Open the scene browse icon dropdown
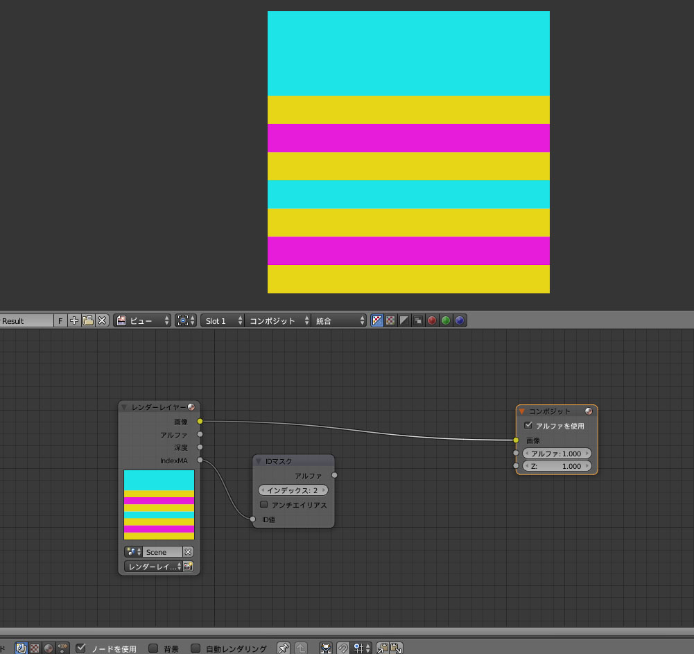This screenshot has width=694, height=654. click(133, 552)
